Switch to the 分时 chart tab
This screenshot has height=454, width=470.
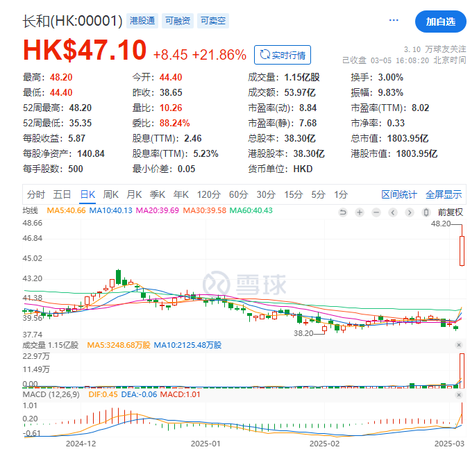pos(35,194)
